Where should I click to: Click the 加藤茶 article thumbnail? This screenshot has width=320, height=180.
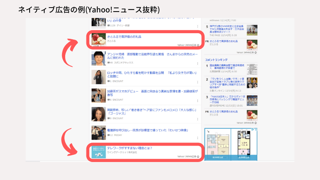(98, 96)
